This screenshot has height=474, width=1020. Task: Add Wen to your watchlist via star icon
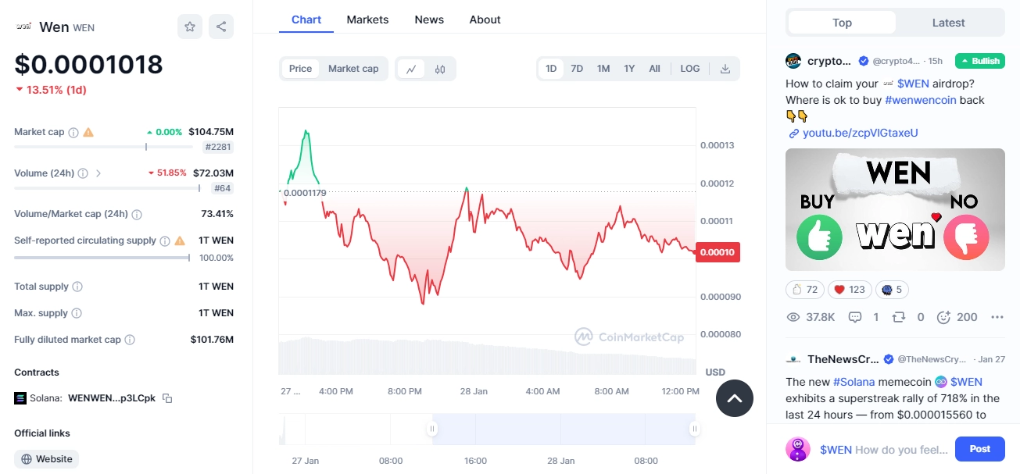tap(189, 26)
